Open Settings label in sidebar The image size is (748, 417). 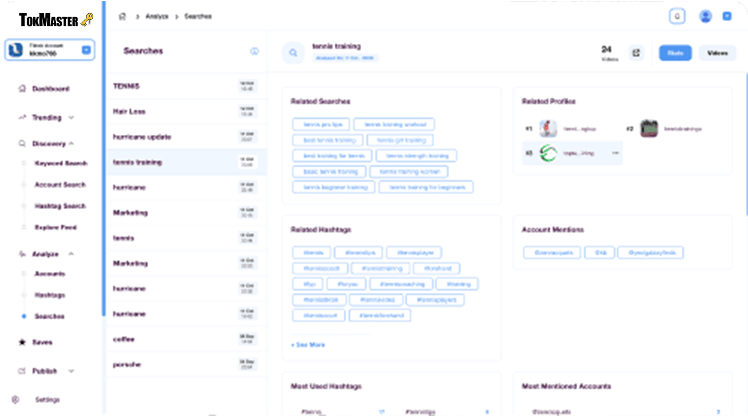click(48, 399)
